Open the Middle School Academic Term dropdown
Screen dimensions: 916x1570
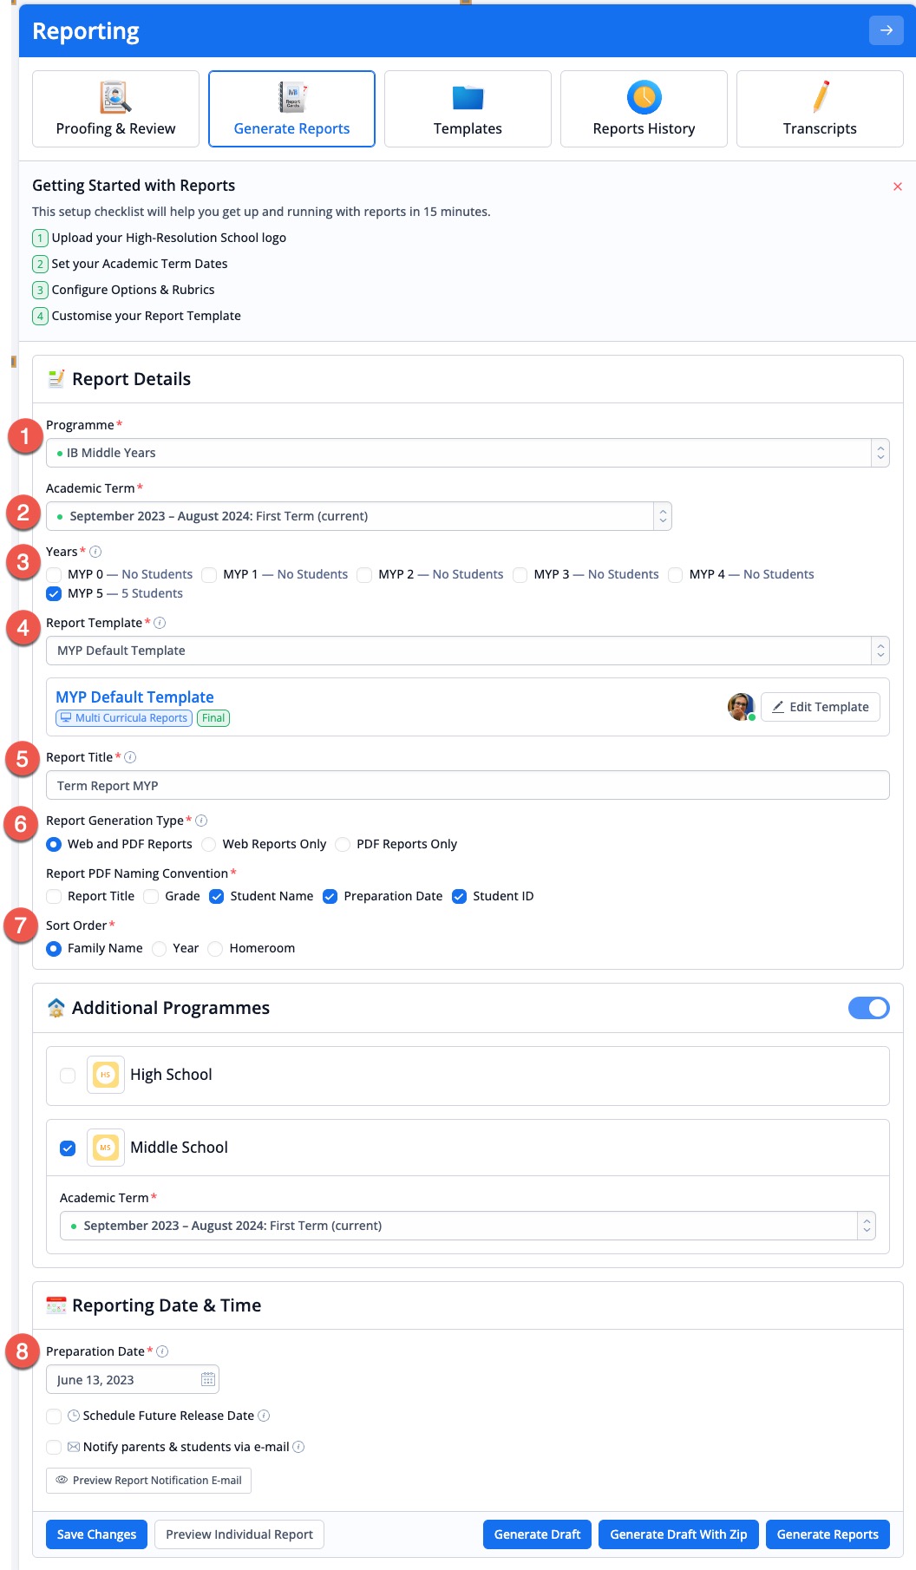(468, 1226)
